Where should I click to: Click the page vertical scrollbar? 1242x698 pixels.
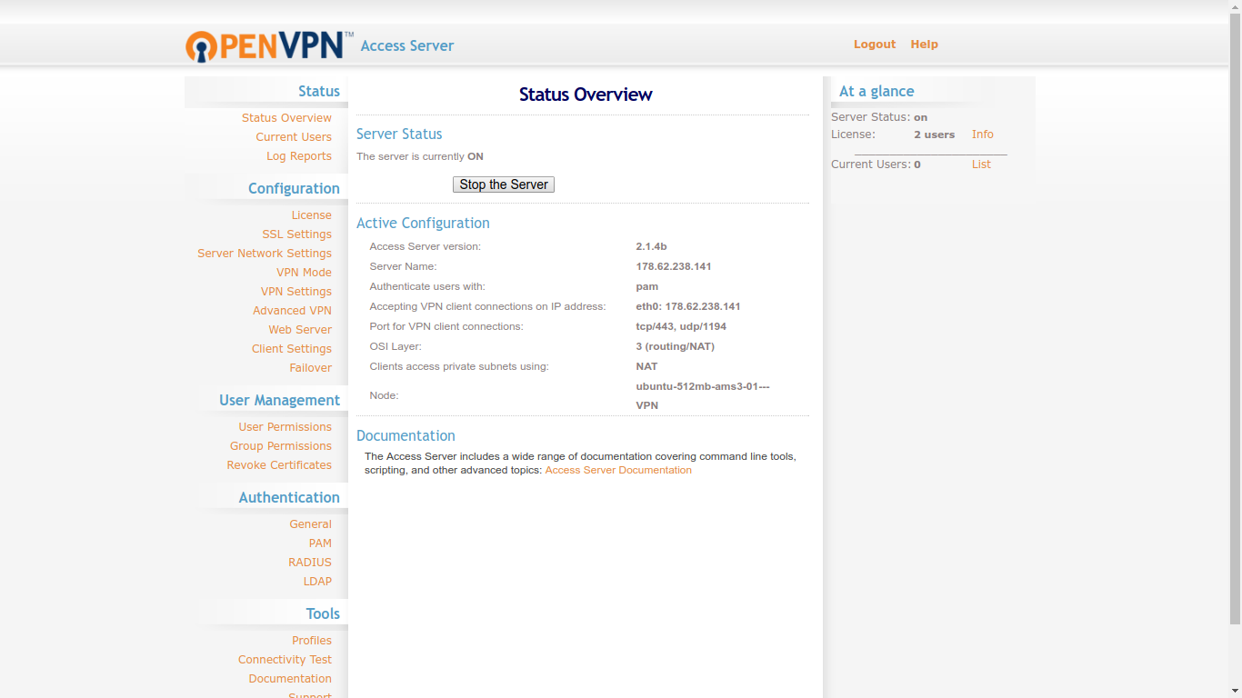point(1235,318)
